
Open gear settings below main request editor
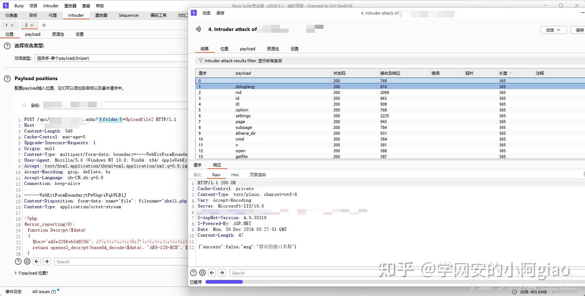pos(27,261)
